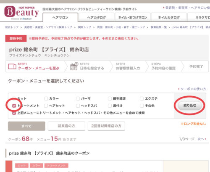
Task: Click the 絞り込む filter button
Action: point(190,106)
